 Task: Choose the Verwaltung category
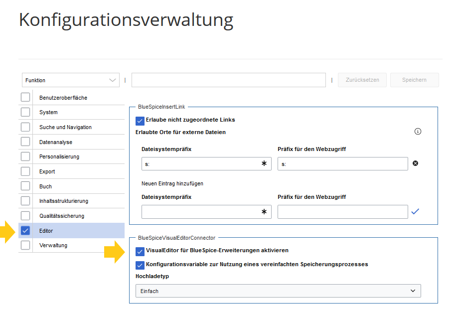(x=53, y=245)
